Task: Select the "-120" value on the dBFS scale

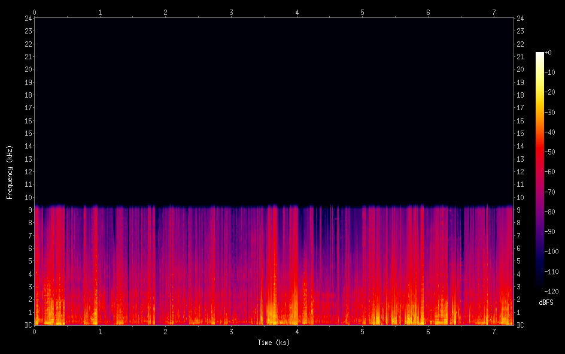Action: pos(551,291)
